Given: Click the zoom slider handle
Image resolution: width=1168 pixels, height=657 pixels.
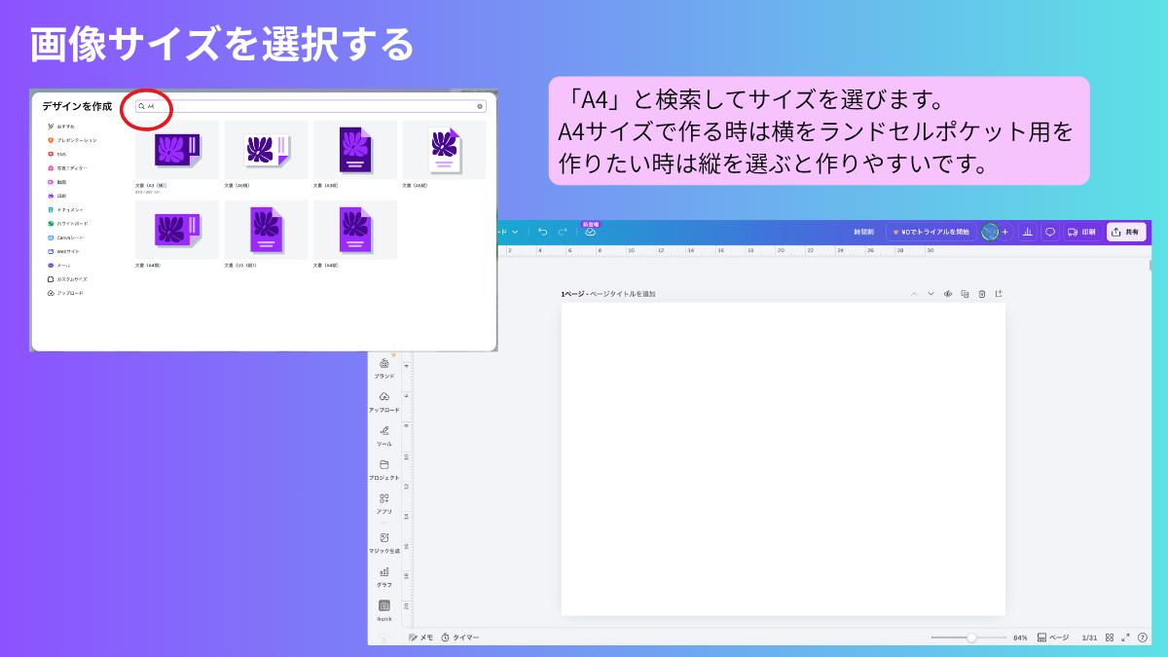Looking at the screenshot, I should tap(971, 638).
